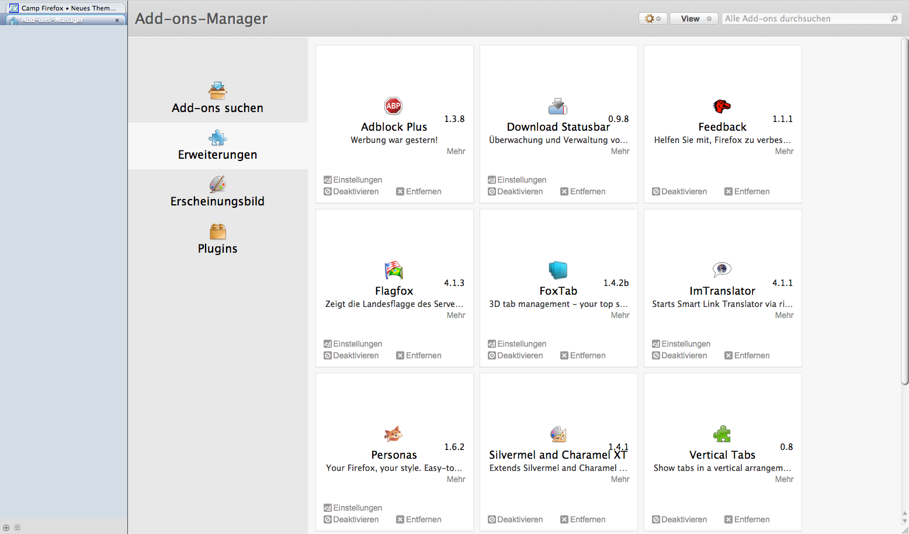
Task: Deactivate Adblock Plus extension
Action: 351,191
